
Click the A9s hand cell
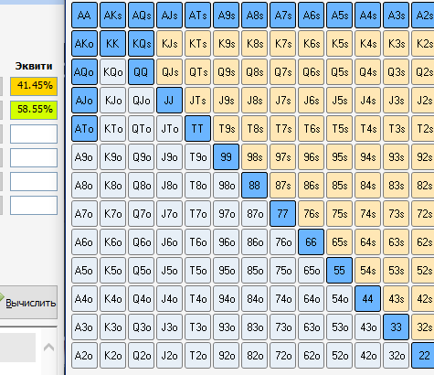coord(226,15)
